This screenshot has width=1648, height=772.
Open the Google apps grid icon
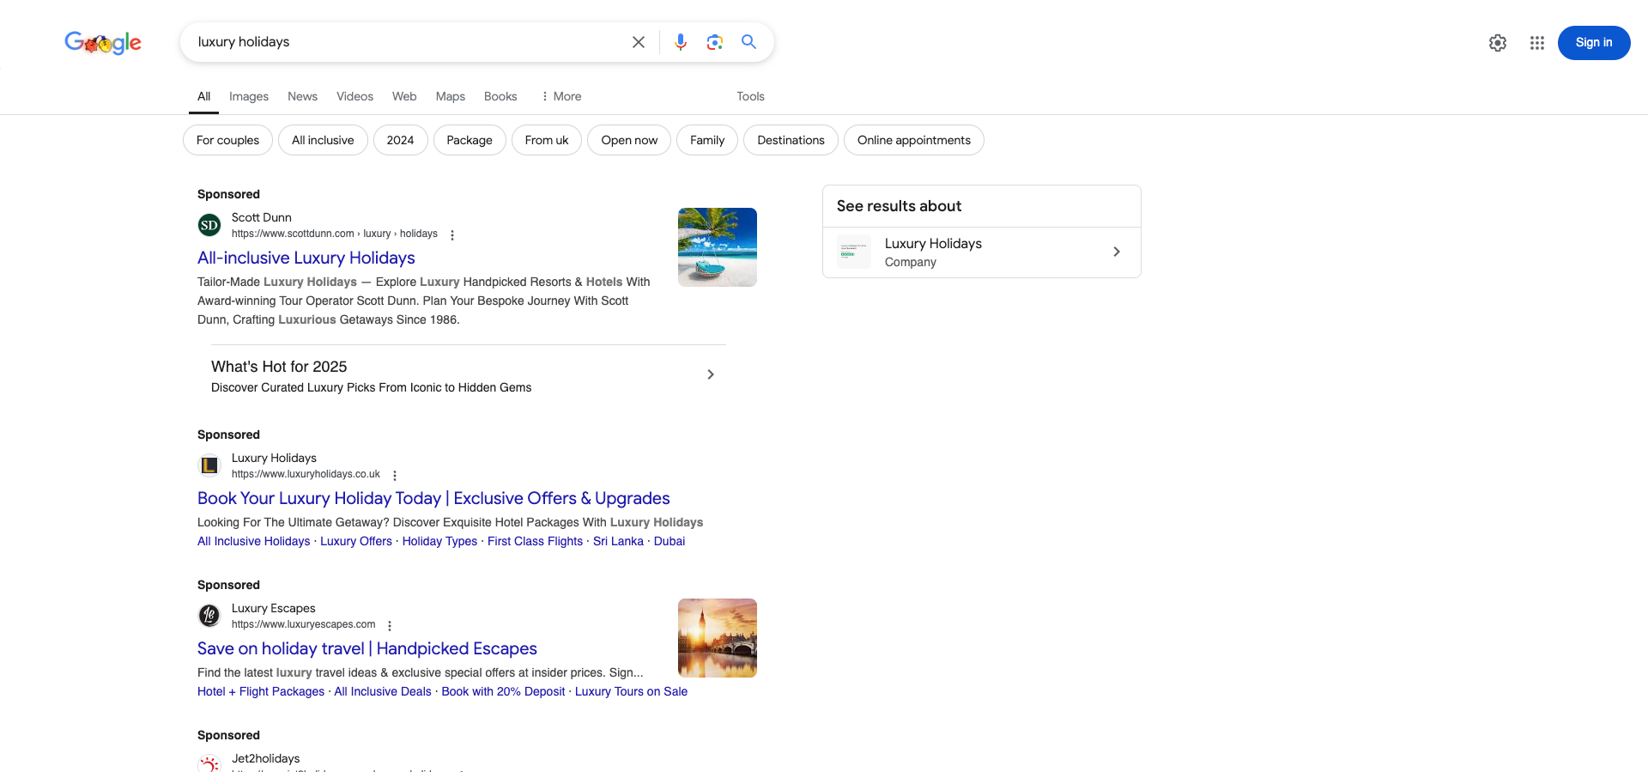[x=1537, y=43]
